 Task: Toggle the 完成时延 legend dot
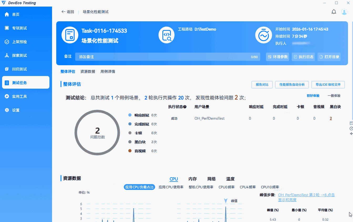tap(130, 124)
